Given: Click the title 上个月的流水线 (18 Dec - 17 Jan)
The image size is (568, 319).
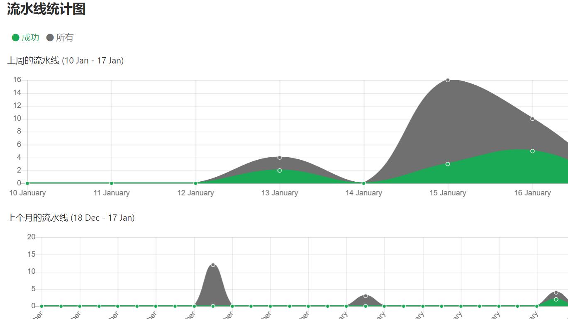Looking at the screenshot, I should pyautogui.click(x=71, y=218).
